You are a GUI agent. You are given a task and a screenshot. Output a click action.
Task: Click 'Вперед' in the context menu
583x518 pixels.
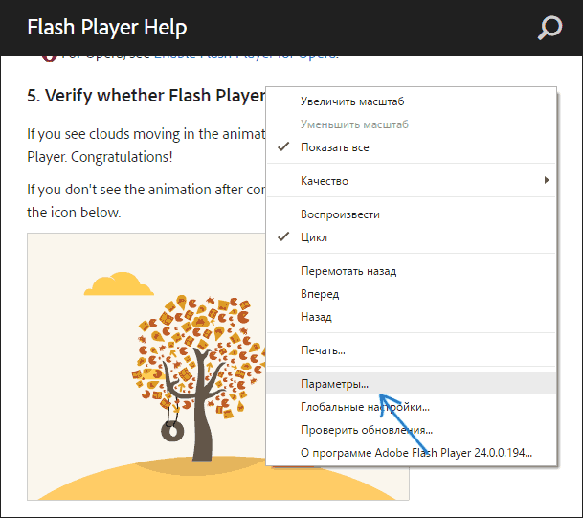point(320,294)
